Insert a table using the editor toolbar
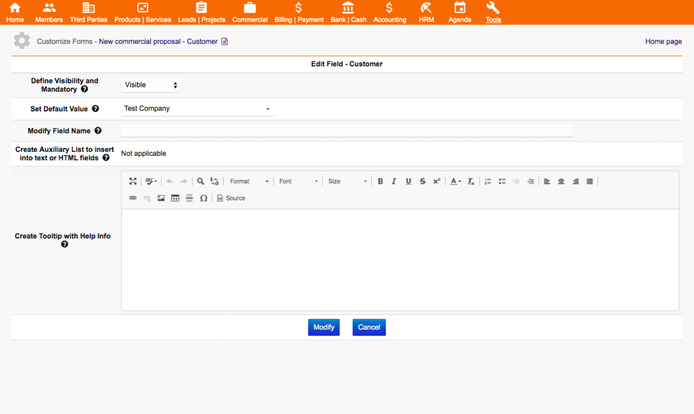The height and width of the screenshot is (414, 694). [175, 198]
